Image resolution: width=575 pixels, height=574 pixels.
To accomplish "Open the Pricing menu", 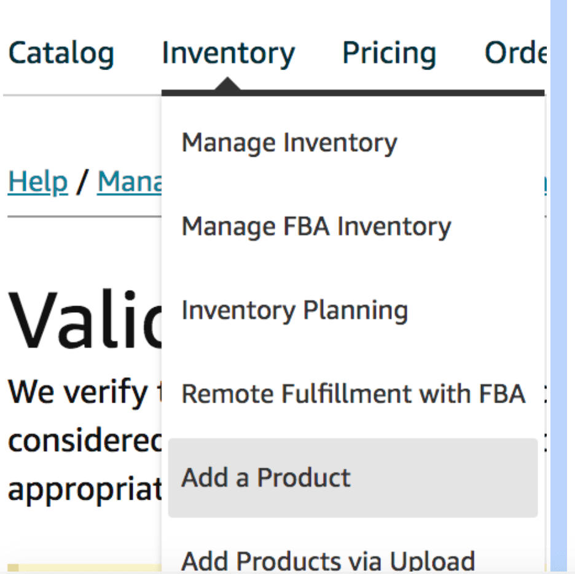I will (389, 53).
